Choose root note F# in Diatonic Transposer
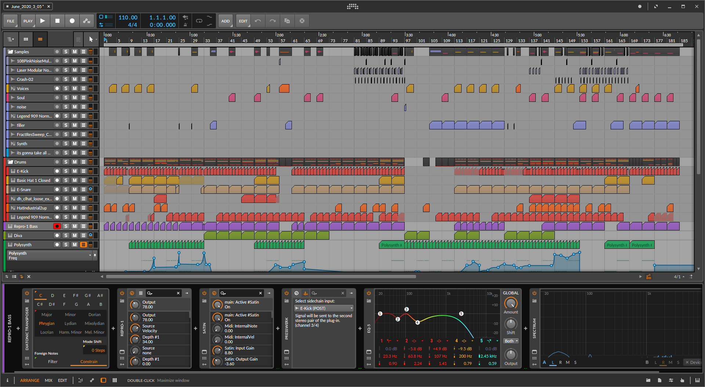This screenshot has width=705, height=387. coord(76,295)
